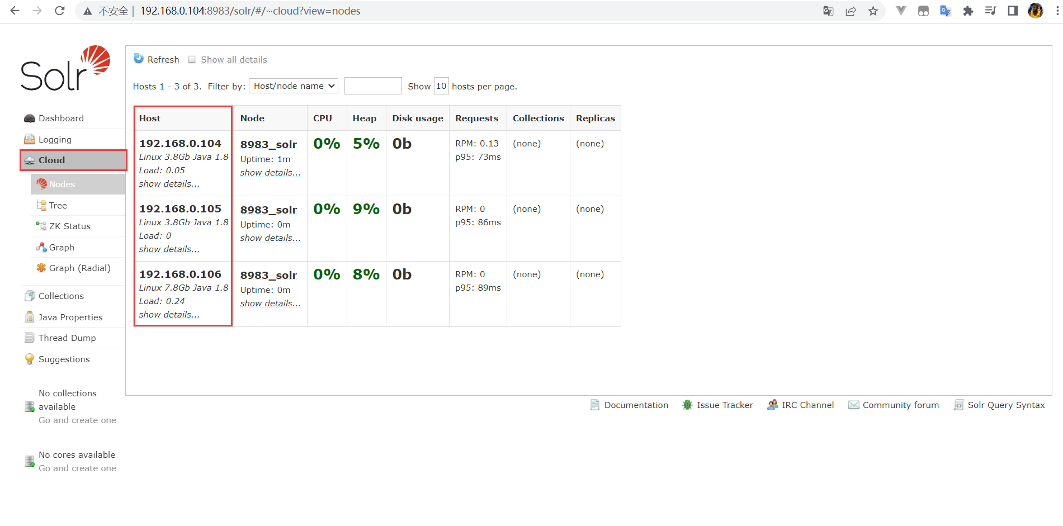Screen dimensions: 1063x526
Task: Click the Refresh icon
Action: (139, 59)
